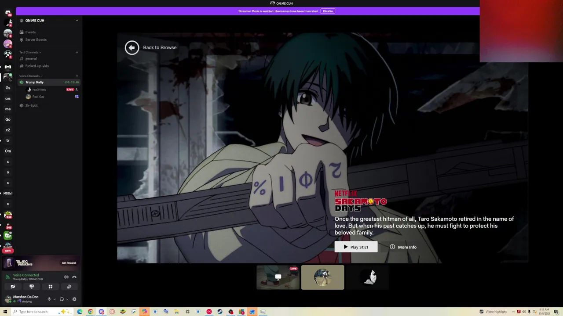Toggle microphone mute
The width and height of the screenshot is (563, 316).
click(x=49, y=299)
